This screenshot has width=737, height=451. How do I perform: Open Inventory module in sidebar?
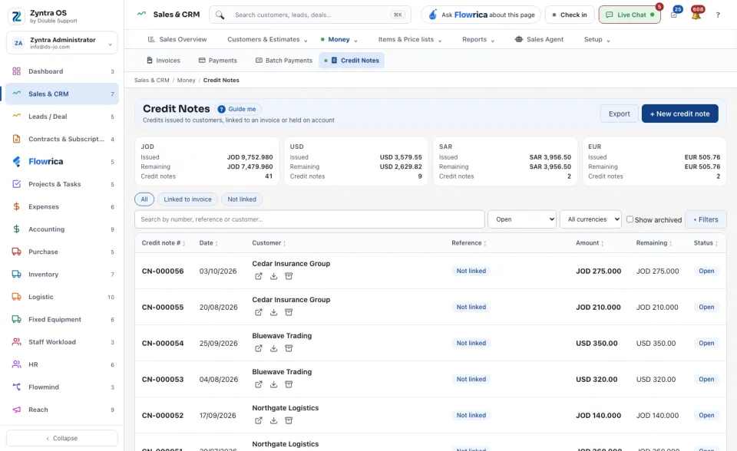[x=62, y=275]
